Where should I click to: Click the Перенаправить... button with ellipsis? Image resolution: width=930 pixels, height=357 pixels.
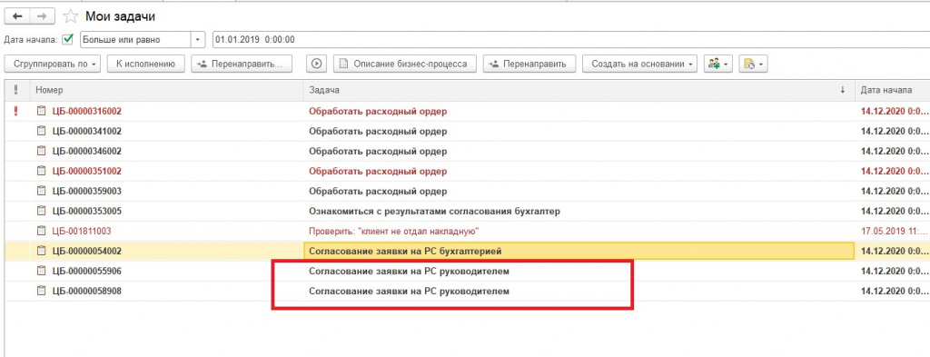click(x=242, y=64)
